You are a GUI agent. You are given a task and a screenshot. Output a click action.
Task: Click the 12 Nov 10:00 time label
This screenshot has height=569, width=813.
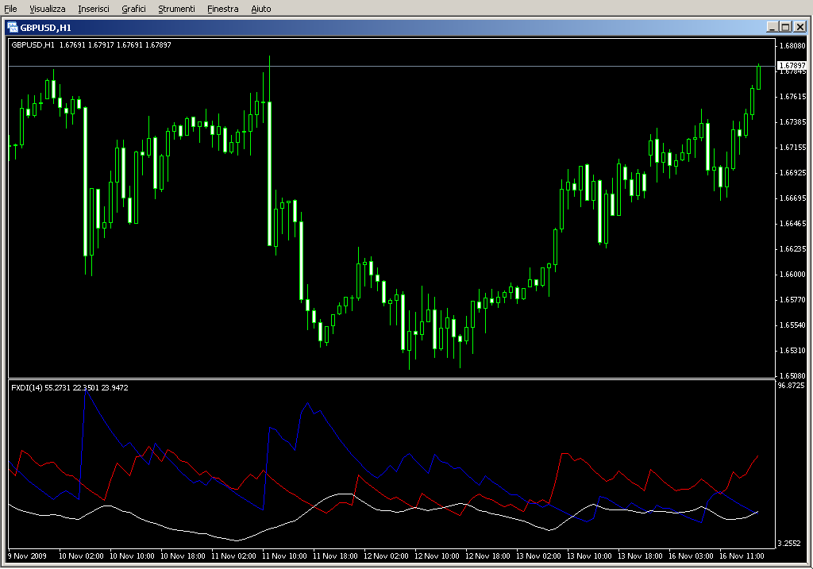click(437, 556)
